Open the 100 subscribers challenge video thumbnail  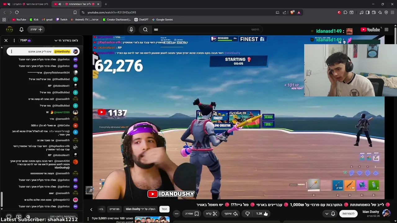pos(152,220)
